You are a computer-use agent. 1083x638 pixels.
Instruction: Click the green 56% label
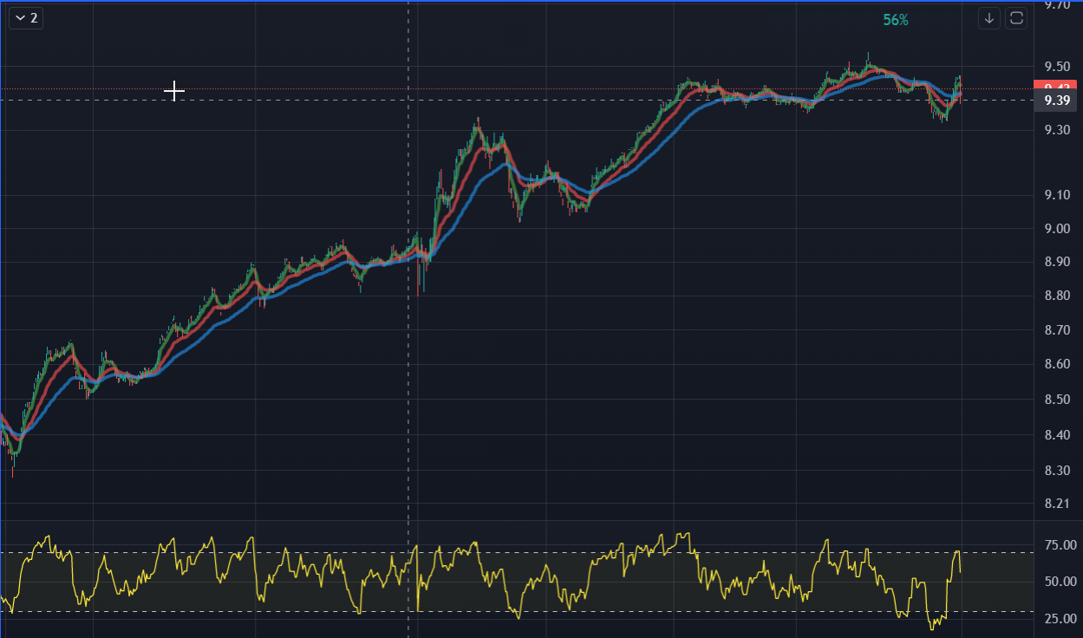pyautogui.click(x=896, y=20)
